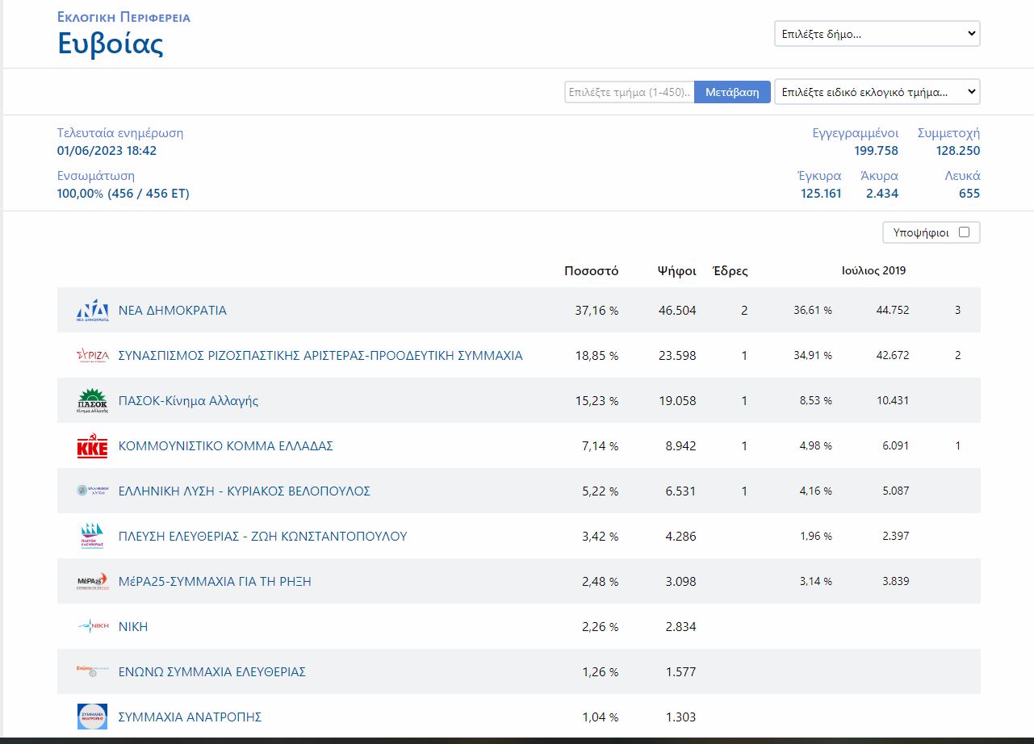This screenshot has width=1034, height=744.
Task: Open the ΝΕΑ ΔΗΜΟΚΡΑΤΙΑ party link
Action: 173,311
